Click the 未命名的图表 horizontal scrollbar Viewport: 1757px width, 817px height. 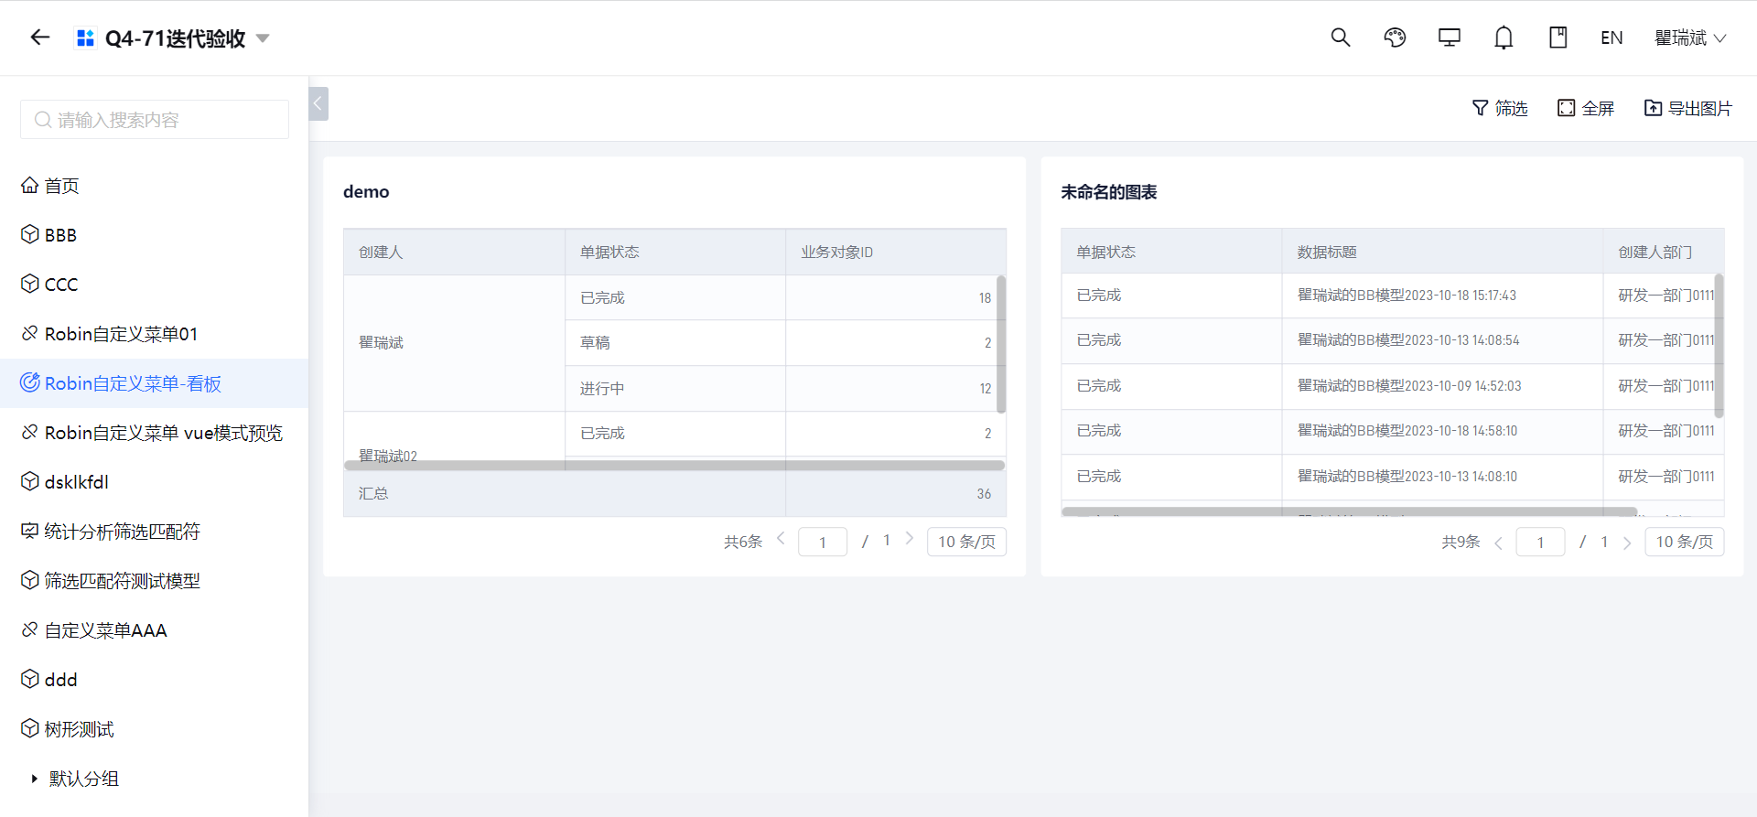pos(1349,511)
